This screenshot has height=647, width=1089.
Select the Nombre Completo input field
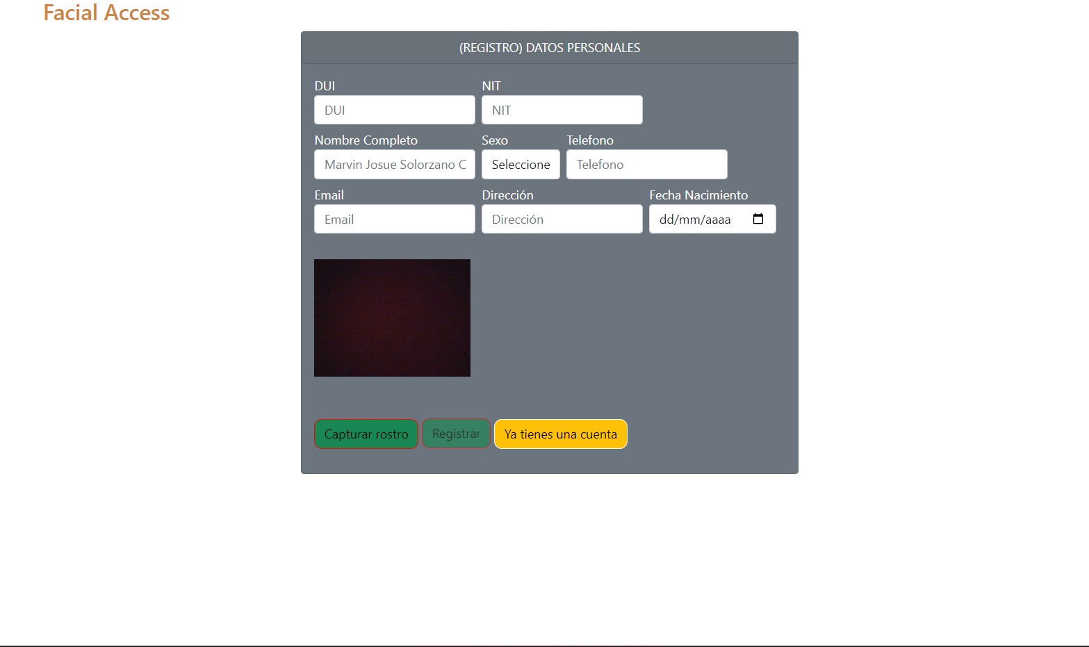pyautogui.click(x=394, y=165)
